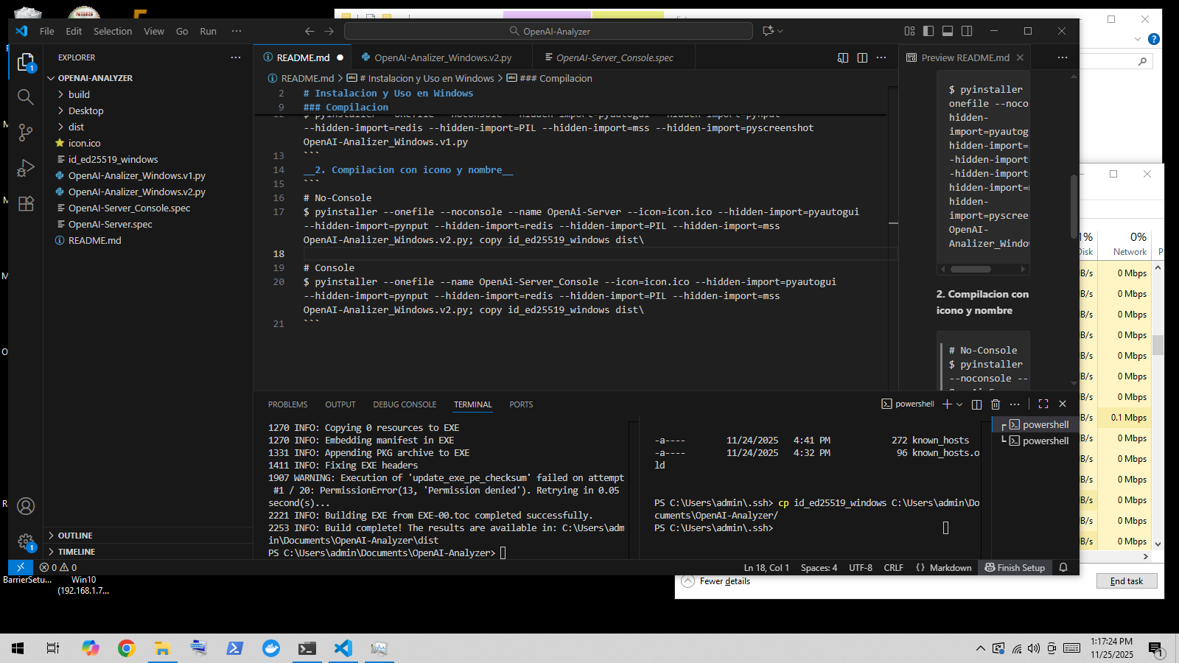This screenshot has height=663, width=1179.
Task: Click the Finish Setup status button
Action: (1015, 568)
